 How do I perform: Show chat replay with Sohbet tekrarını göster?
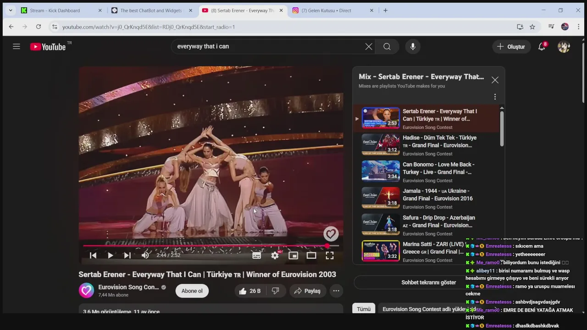coord(429,282)
